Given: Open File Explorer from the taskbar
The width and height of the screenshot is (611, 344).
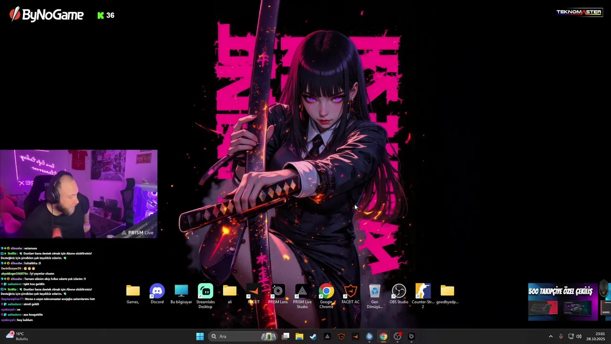Looking at the screenshot, I should [x=299, y=336].
